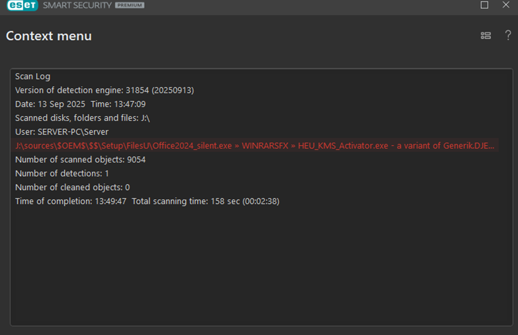Select the Scan Log header line
Viewport: 518px width, 335px height.
pyautogui.click(x=33, y=77)
